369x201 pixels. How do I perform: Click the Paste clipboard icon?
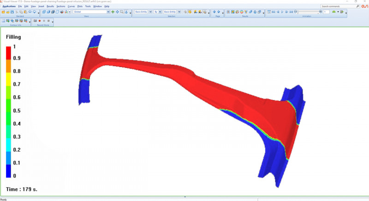coord(25,12)
